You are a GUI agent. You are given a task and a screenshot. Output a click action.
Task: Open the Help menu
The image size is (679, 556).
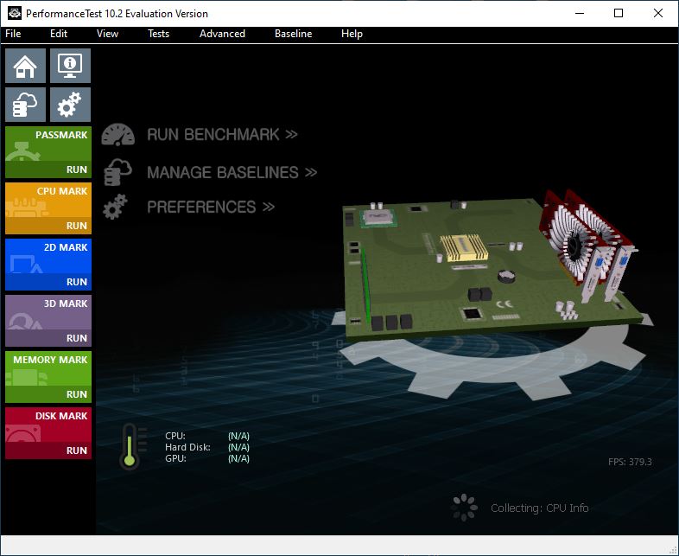pyautogui.click(x=352, y=34)
